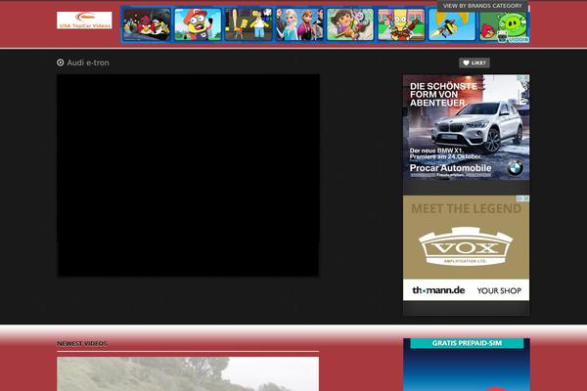Click the target icon beside Audi e-tron
Screen dimensions: 587x391
(61, 63)
